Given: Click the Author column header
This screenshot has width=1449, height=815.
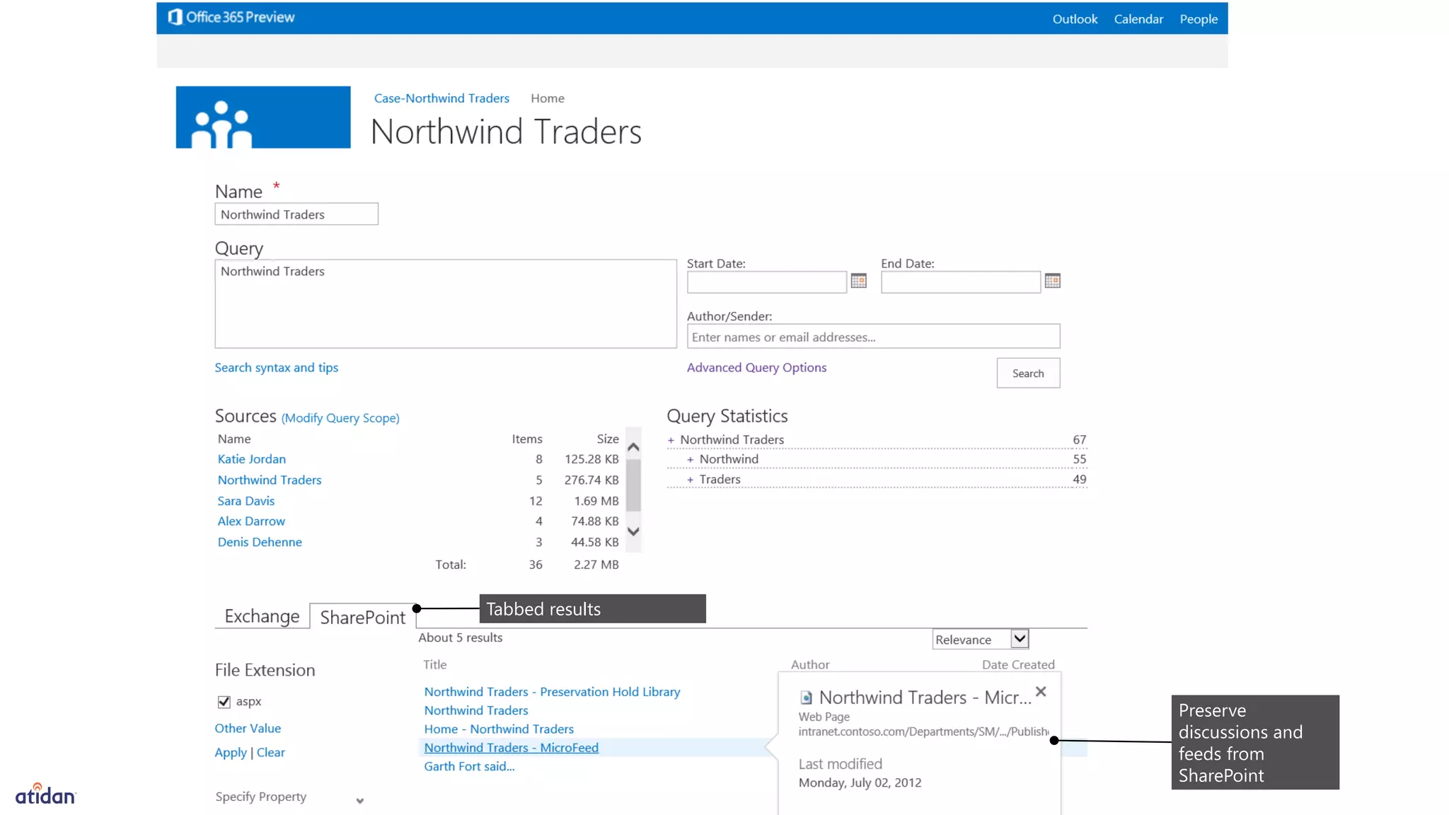Looking at the screenshot, I should coord(810,665).
